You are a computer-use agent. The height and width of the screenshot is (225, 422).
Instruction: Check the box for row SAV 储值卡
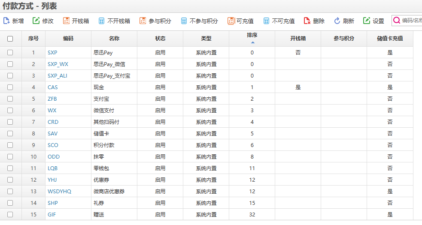[x=10, y=133]
